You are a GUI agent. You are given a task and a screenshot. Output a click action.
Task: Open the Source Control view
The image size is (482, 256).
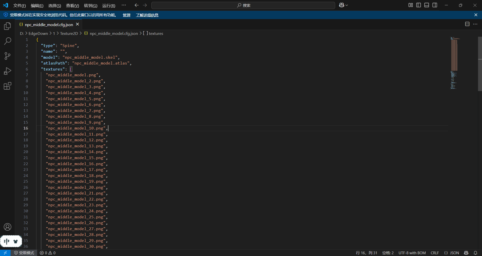point(8,56)
